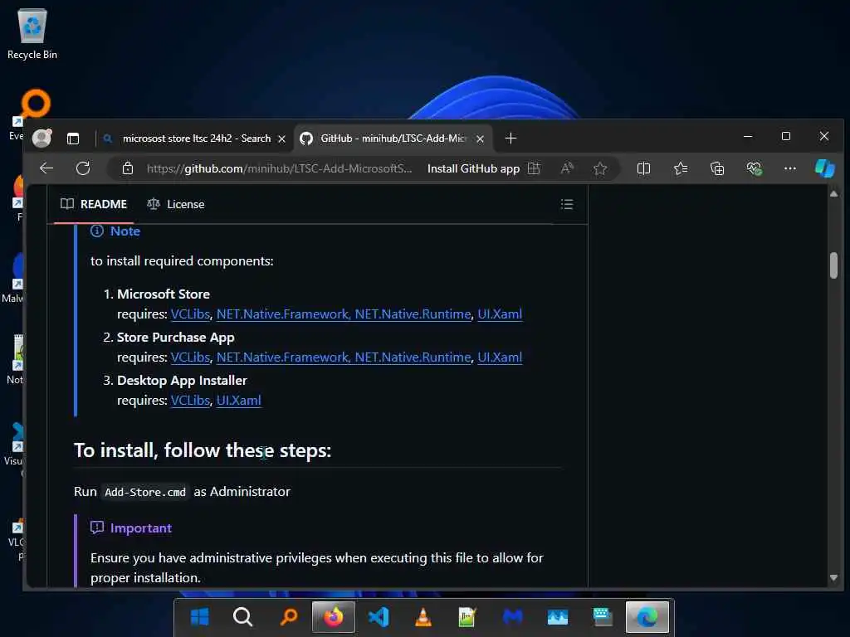Open Browser essentials heart icon
The image size is (850, 637).
(754, 168)
